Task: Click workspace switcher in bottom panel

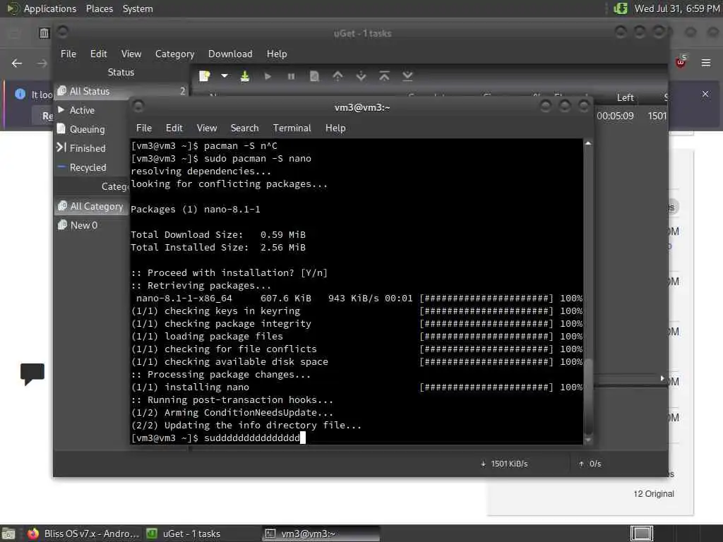Action: pos(641,534)
